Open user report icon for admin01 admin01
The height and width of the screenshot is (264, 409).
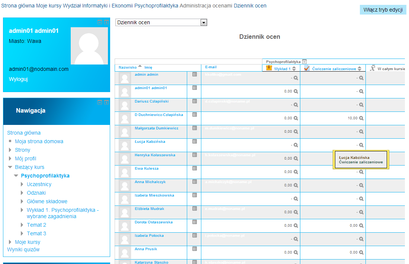tap(195, 88)
